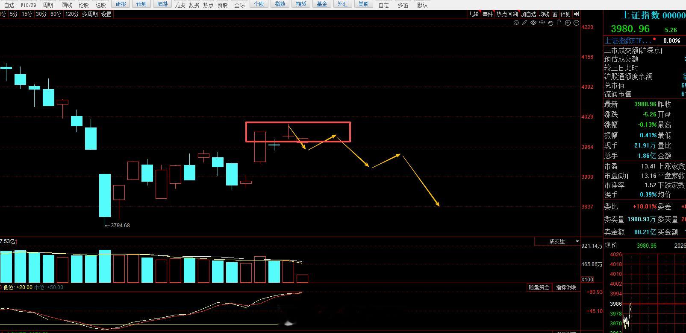Open the 指数 toolbar button

point(280,4)
